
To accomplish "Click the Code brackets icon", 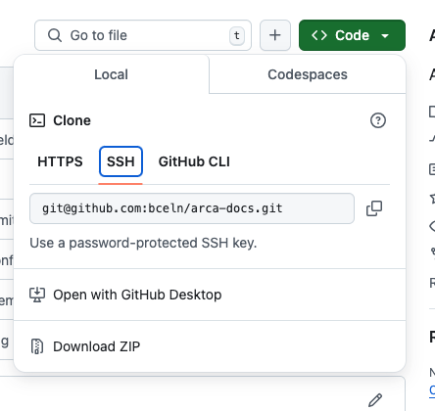I will pos(319,35).
